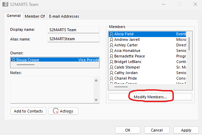202x135 pixels.
Task: Click the contact card icon in title bar
Action: pyautogui.click(x=5, y=4)
